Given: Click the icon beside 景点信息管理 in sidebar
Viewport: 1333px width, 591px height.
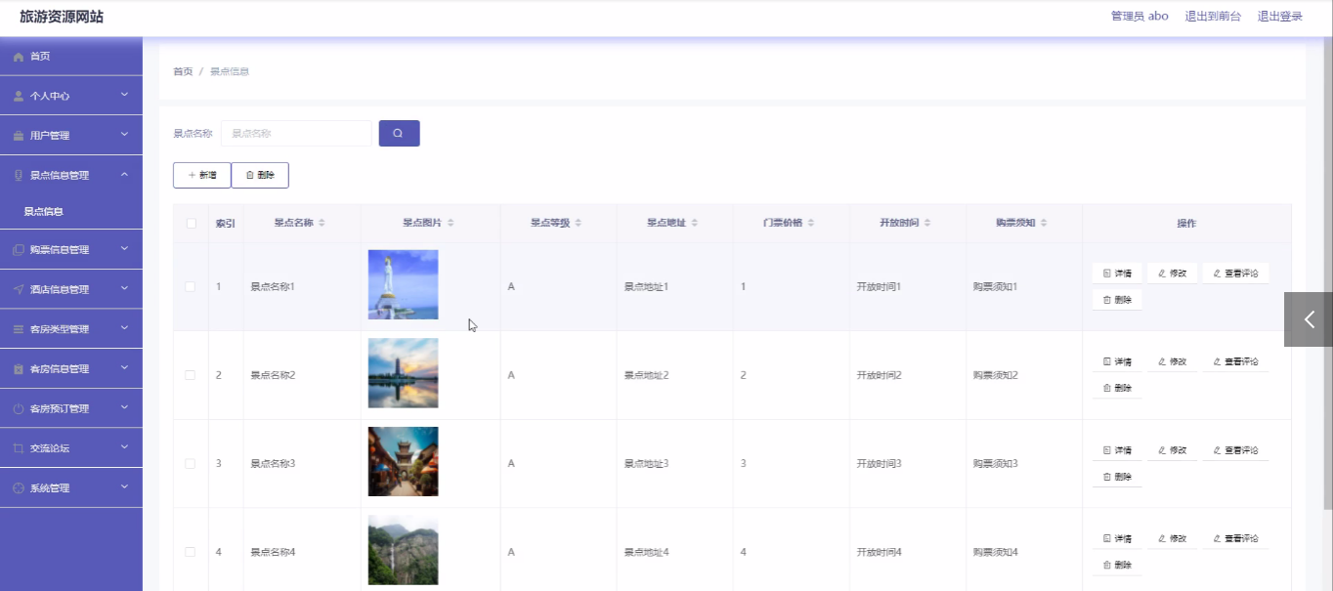Looking at the screenshot, I should 19,176.
